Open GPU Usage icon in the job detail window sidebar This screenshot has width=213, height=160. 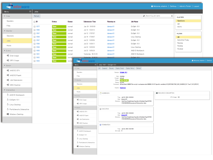coord(78,103)
